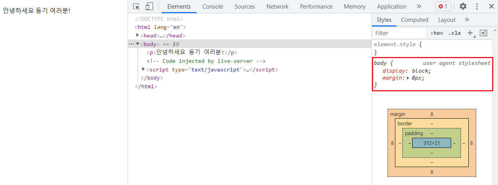Switch to the Elements tab
Image resolution: width=498 pixels, height=185 pixels.
click(x=179, y=7)
